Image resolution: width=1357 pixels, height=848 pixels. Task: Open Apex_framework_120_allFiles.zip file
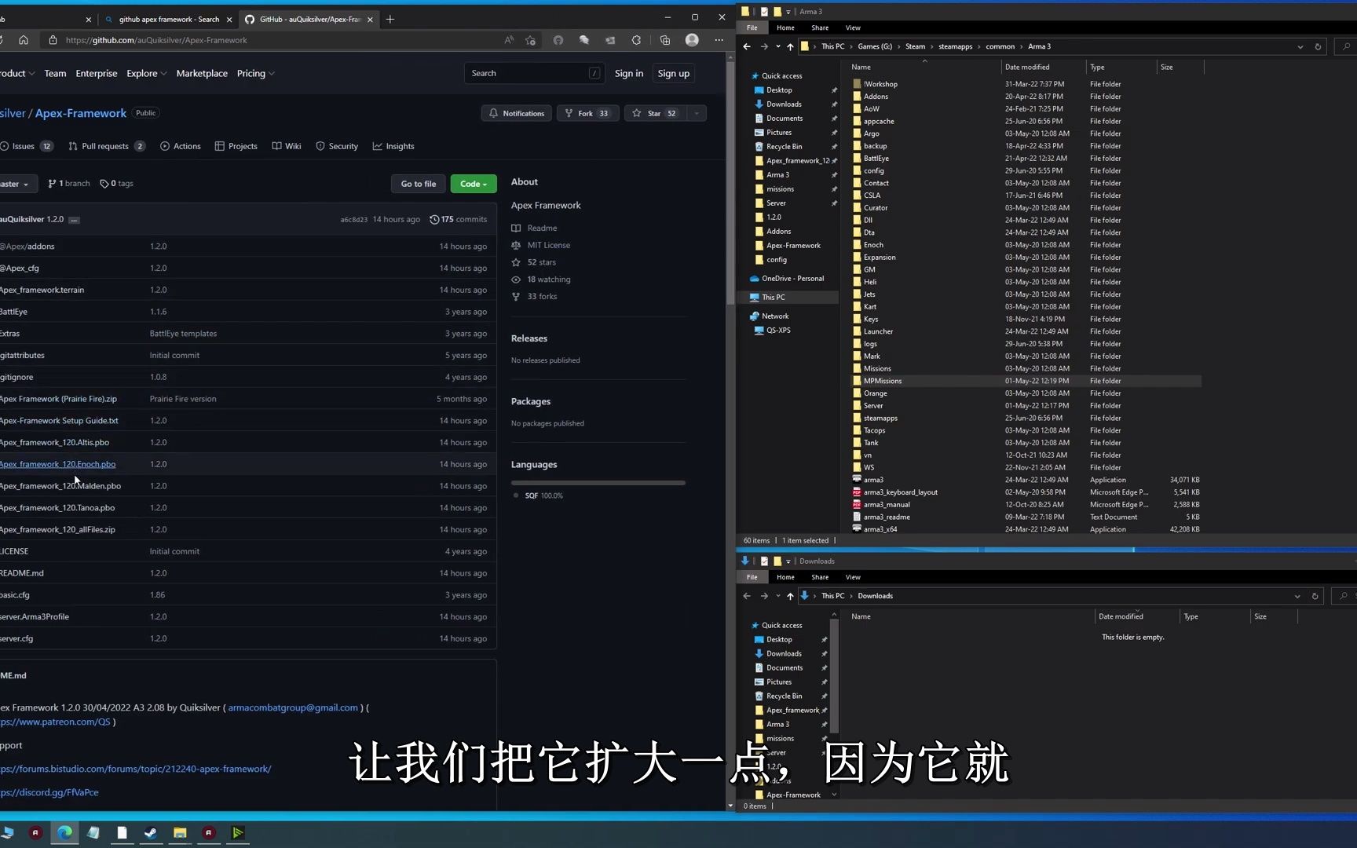57,529
